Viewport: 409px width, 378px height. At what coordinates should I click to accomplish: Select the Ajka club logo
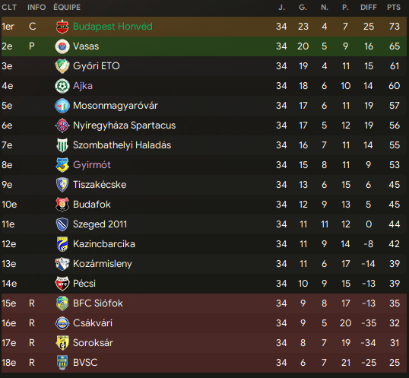coord(62,86)
